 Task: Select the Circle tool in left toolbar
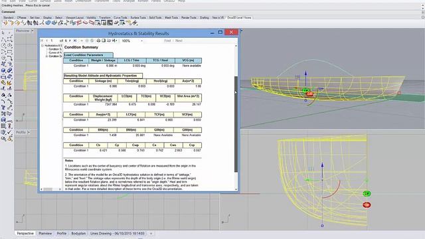point(3,45)
